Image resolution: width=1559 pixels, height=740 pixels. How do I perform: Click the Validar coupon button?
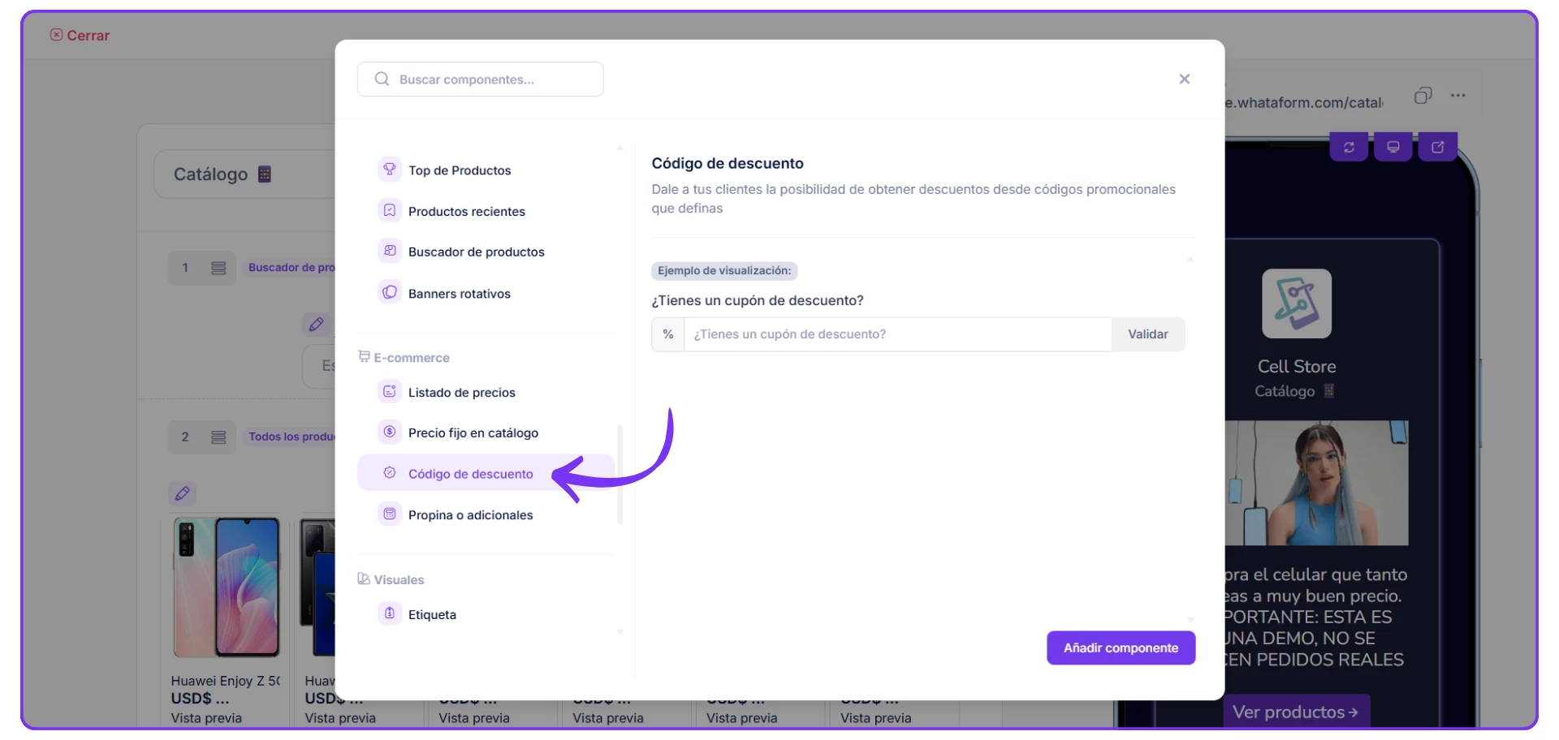click(1147, 334)
